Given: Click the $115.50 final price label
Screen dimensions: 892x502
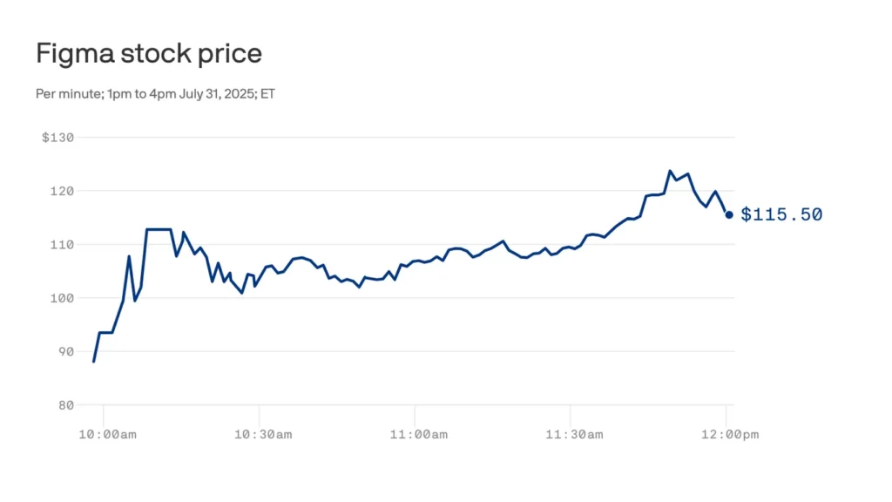Looking at the screenshot, I should [x=781, y=214].
